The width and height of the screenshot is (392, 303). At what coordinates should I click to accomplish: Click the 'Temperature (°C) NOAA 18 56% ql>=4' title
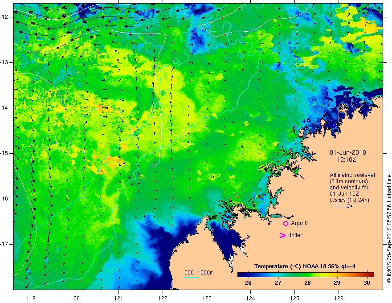[x=305, y=266]
